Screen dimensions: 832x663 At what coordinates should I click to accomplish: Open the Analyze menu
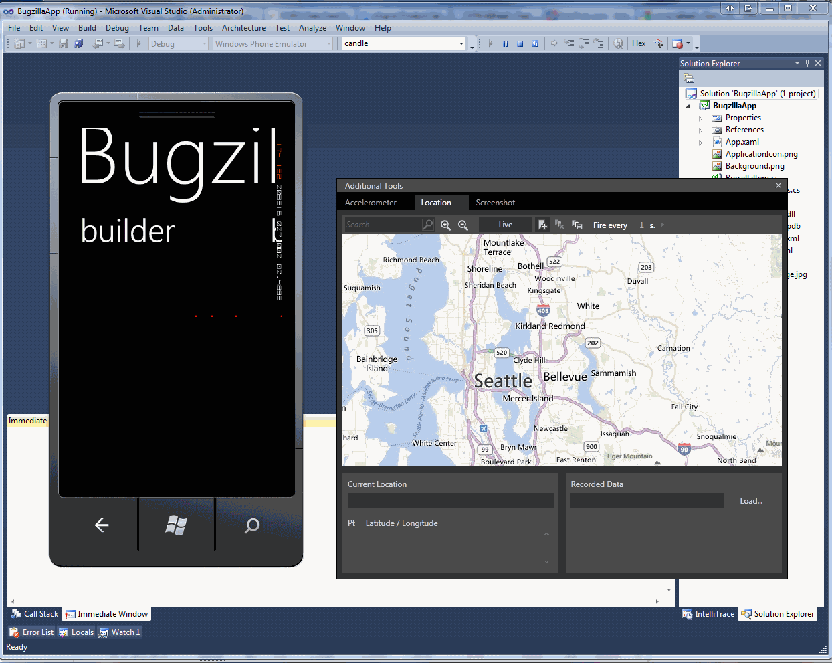[x=312, y=28]
